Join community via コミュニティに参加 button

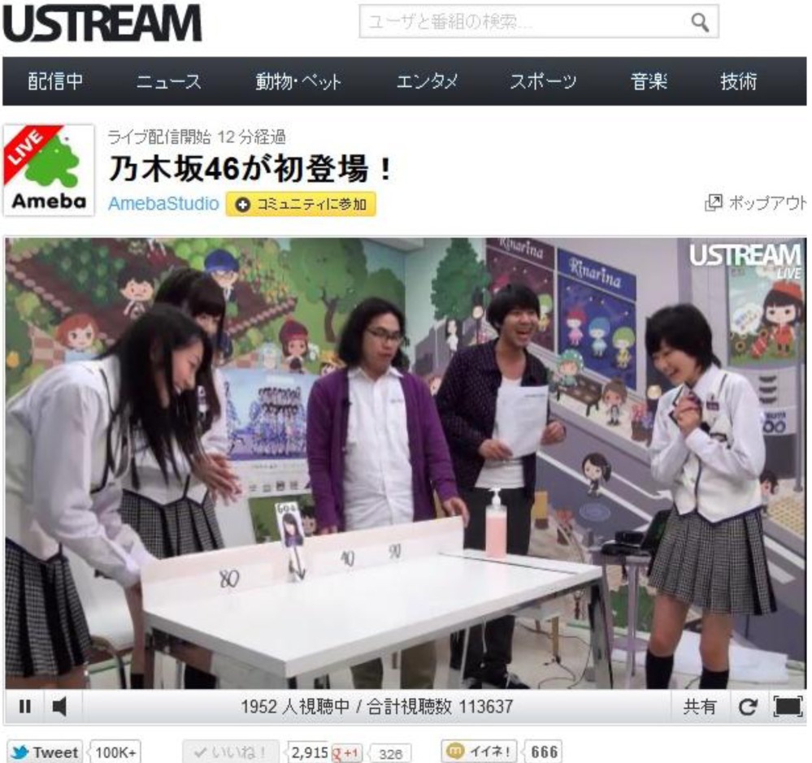[301, 204]
